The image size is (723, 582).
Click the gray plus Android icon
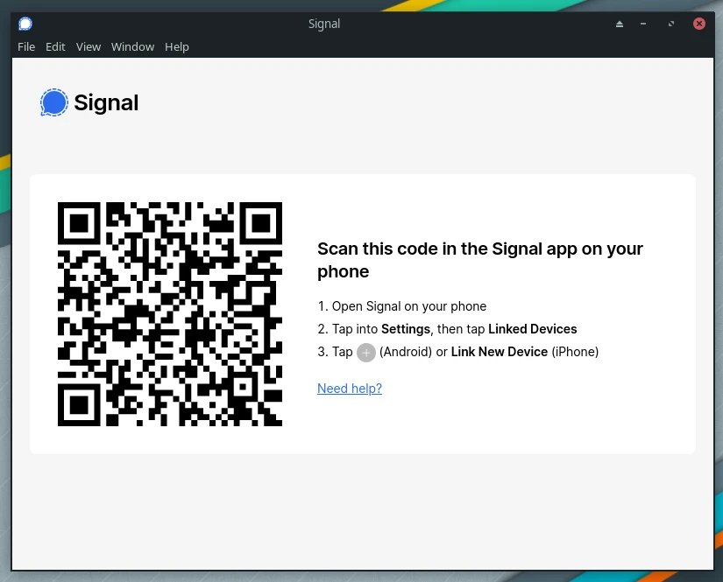(366, 353)
